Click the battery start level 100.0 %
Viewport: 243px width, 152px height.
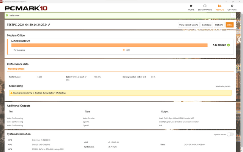97,77
